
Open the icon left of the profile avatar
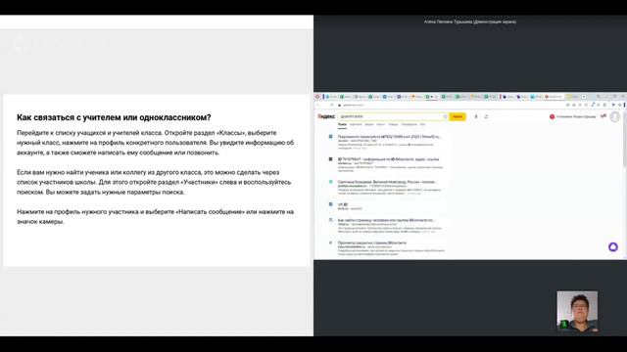603,116
